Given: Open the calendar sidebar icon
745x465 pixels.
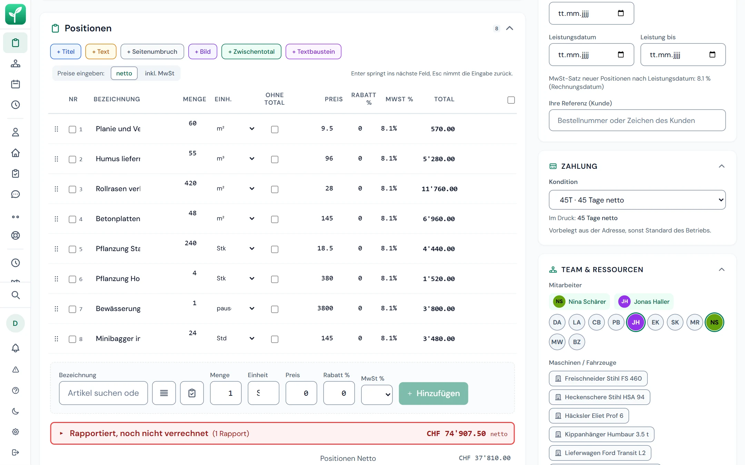Looking at the screenshot, I should coord(16,84).
